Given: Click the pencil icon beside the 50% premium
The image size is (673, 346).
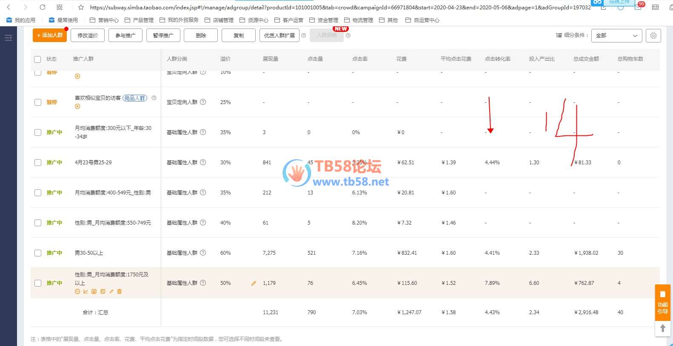Looking at the screenshot, I should point(254,283).
